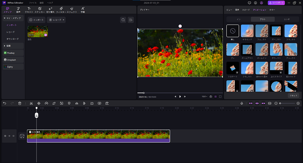This screenshot has width=303, height=163.
Task: Click the split scissors icon in timeline toolbar
Action: (31, 103)
